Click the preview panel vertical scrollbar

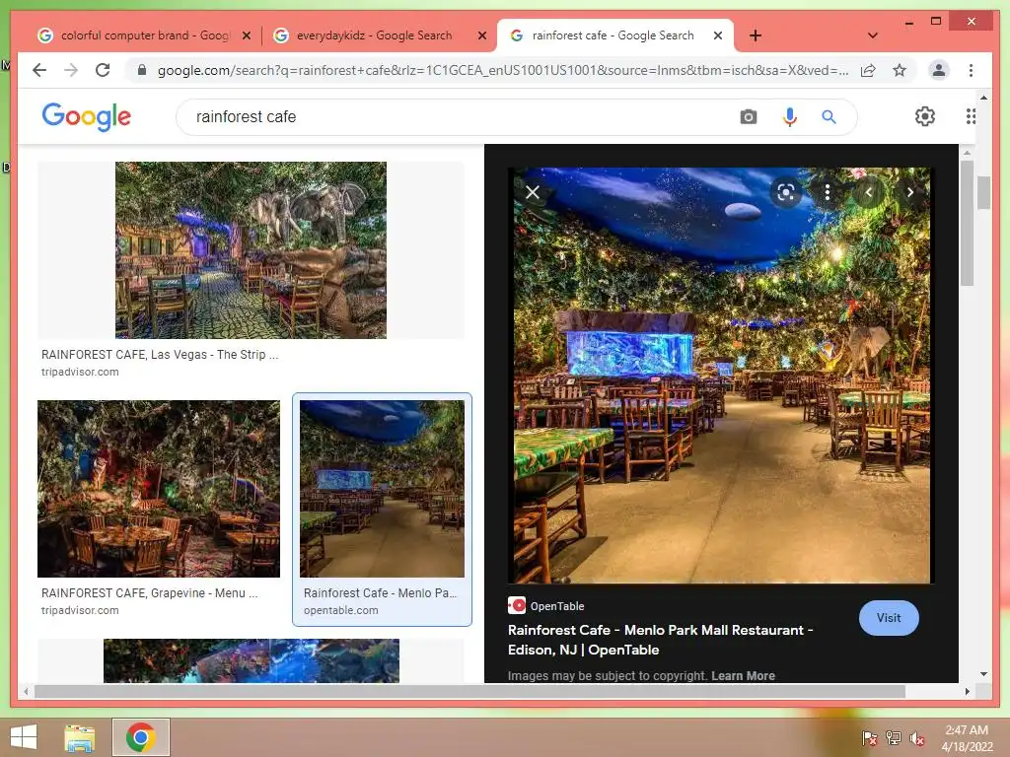click(967, 222)
